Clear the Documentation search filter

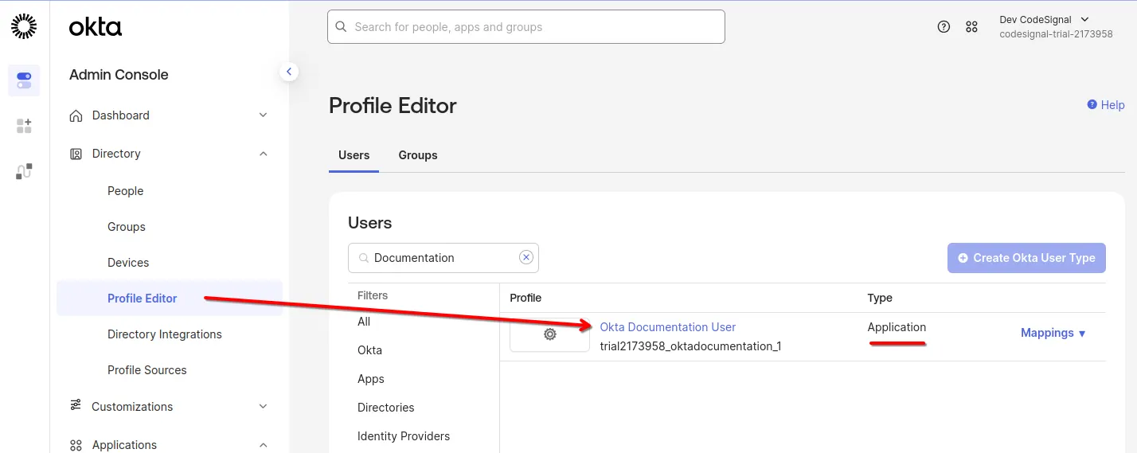tap(526, 257)
